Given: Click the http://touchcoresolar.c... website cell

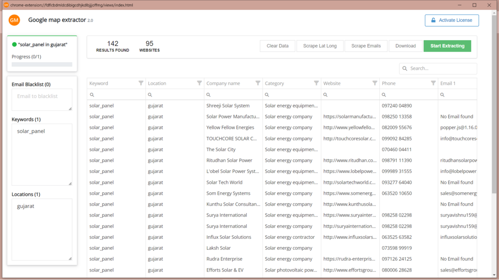Looking at the screenshot, I should tap(350, 139).
